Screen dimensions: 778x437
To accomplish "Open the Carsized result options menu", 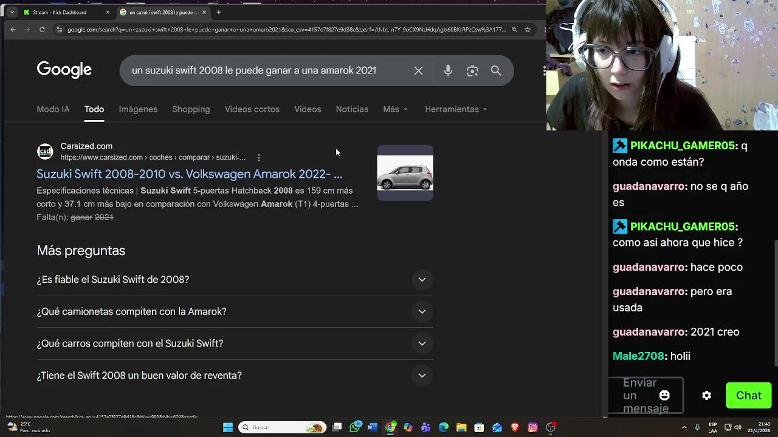I will (x=259, y=157).
